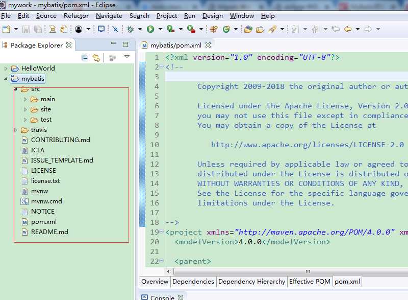Open the Coverage dropdown arrow
Image resolution: width=408 pixels, height=300 pixels.
click(181, 29)
